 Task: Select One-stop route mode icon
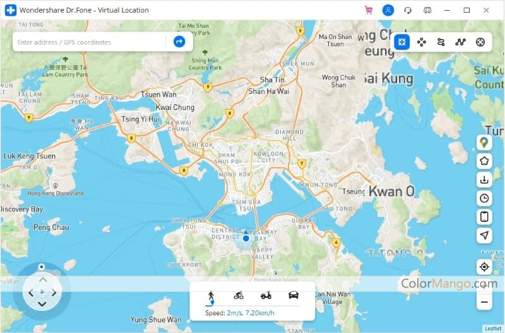point(441,42)
